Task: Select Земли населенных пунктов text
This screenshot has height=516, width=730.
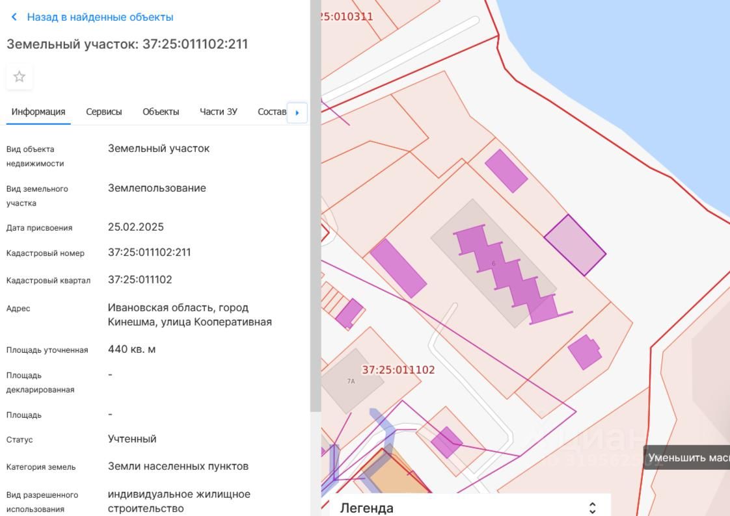Action: (x=178, y=466)
